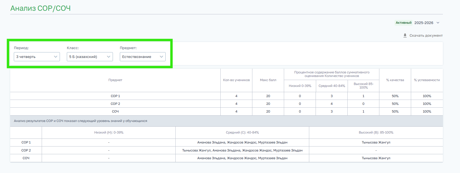This screenshot has width=460, height=173.
Task: Click the % качества column header
Action: click(x=395, y=80)
